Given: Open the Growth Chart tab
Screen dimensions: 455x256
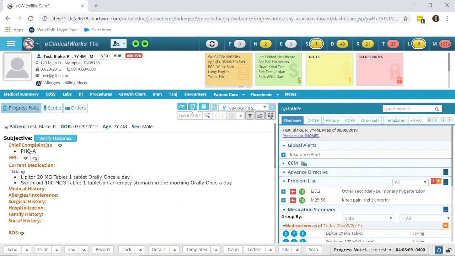Looking at the screenshot, I should 132,94.
